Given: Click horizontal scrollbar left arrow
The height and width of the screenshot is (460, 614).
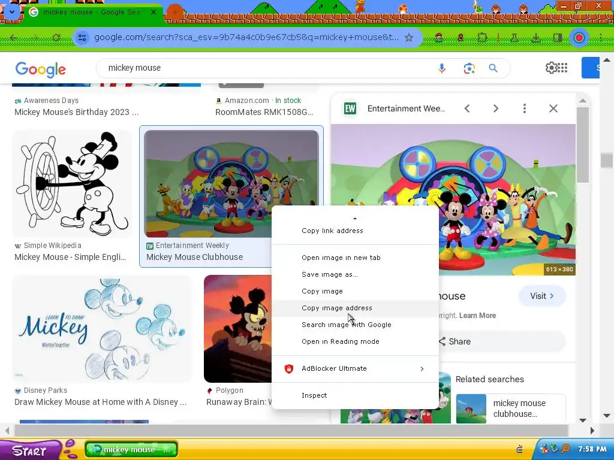Looking at the screenshot, I should [x=7, y=431].
